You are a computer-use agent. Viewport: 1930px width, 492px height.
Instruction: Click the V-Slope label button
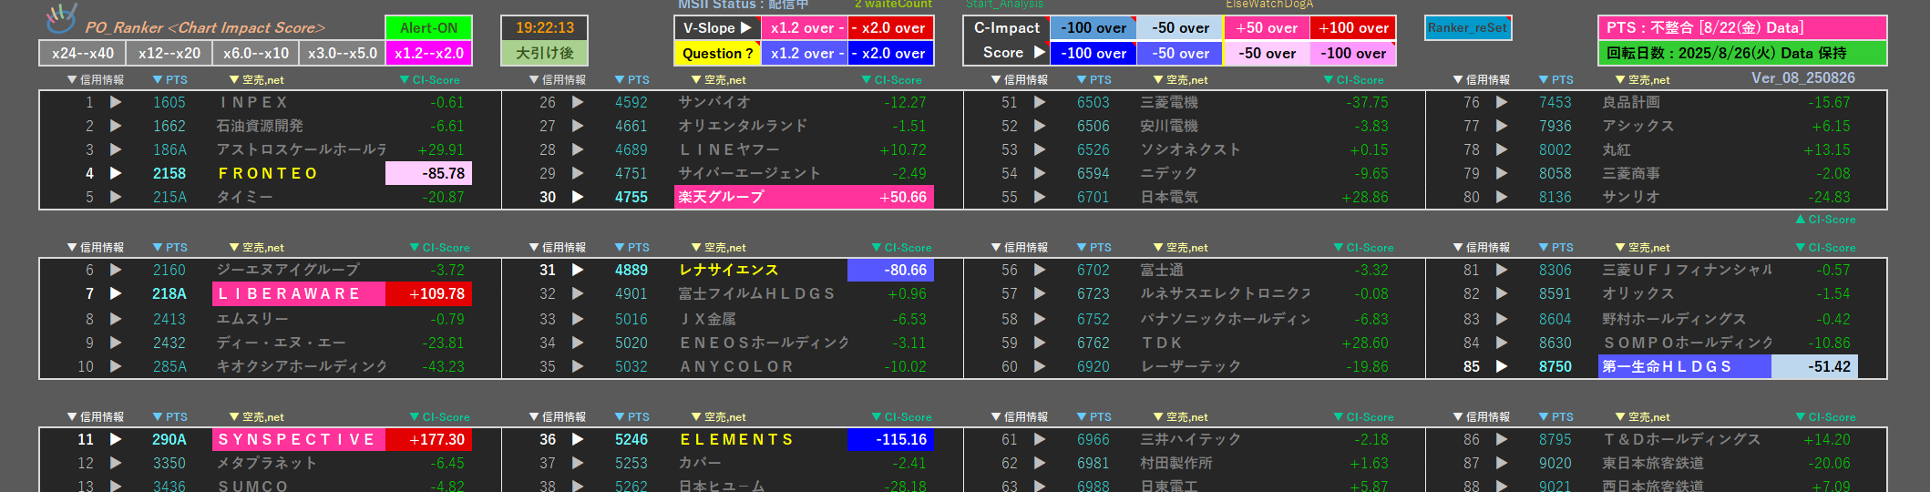[x=717, y=28]
